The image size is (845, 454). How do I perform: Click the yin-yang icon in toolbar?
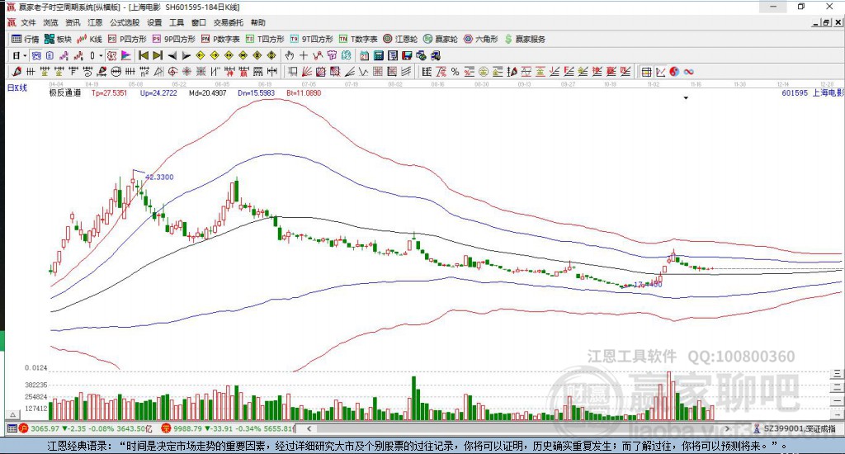(674, 72)
